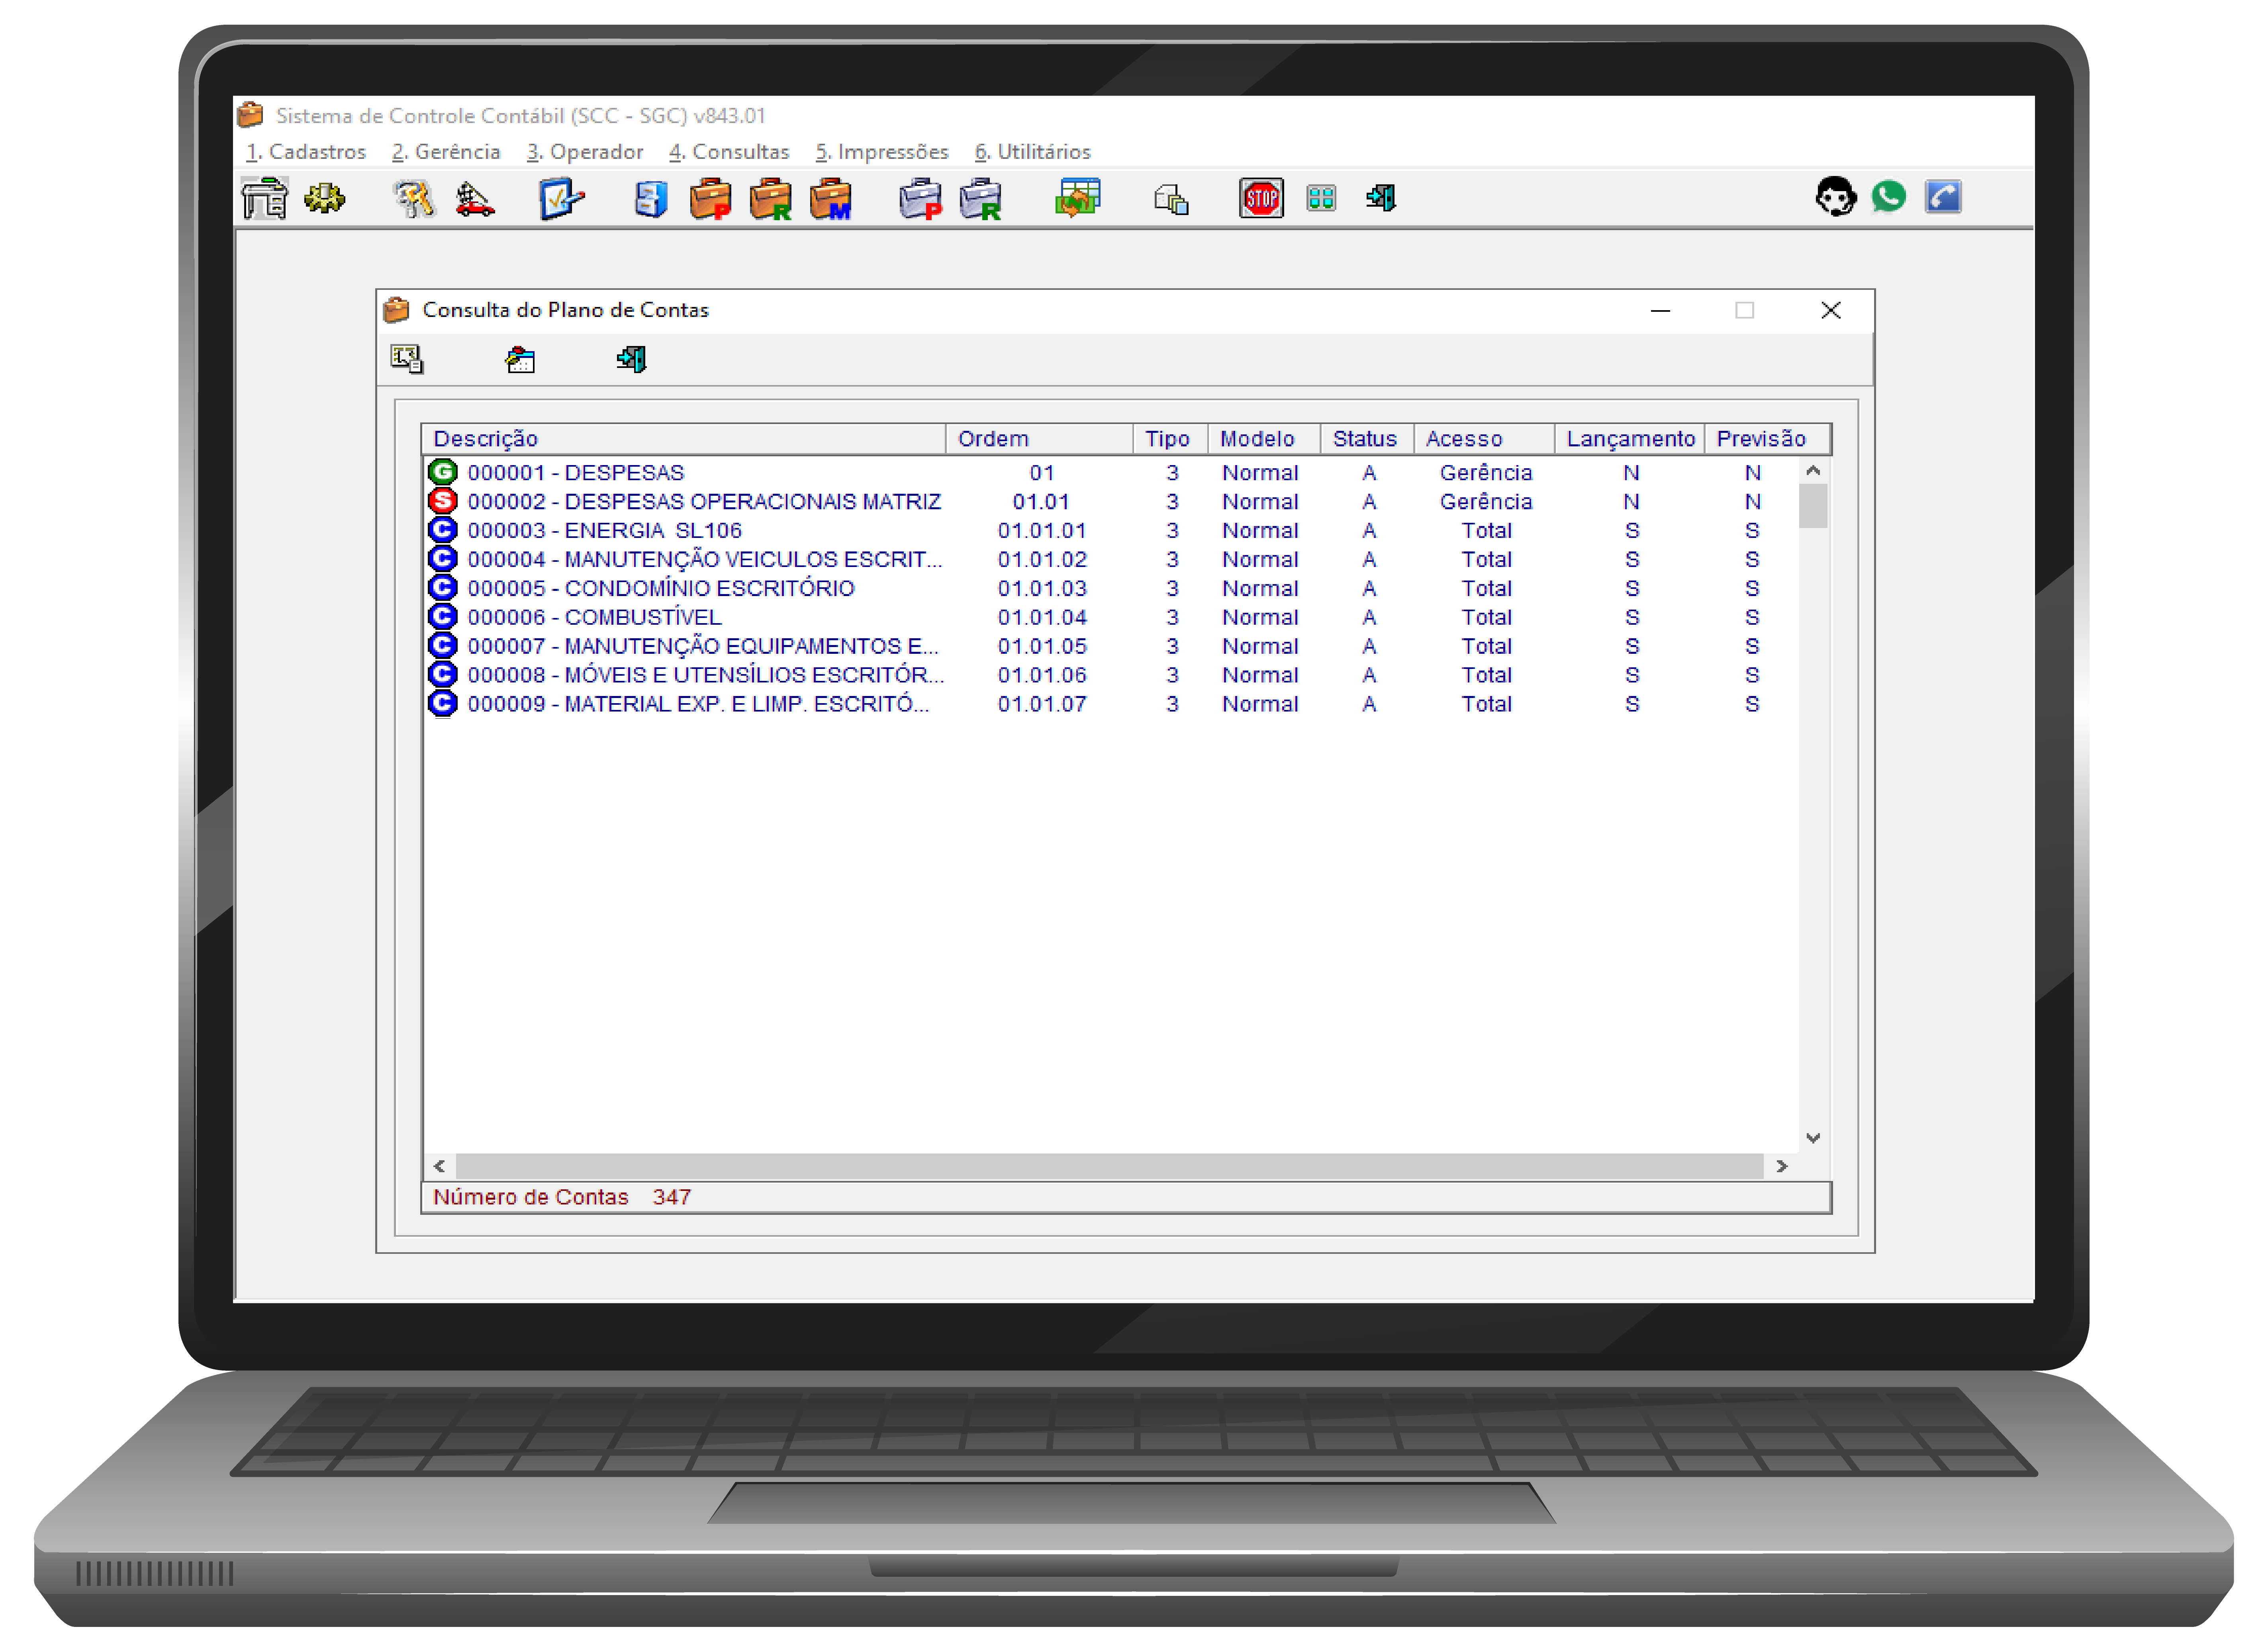
Task: Open the 1. Cadastros menu
Action: 306,152
